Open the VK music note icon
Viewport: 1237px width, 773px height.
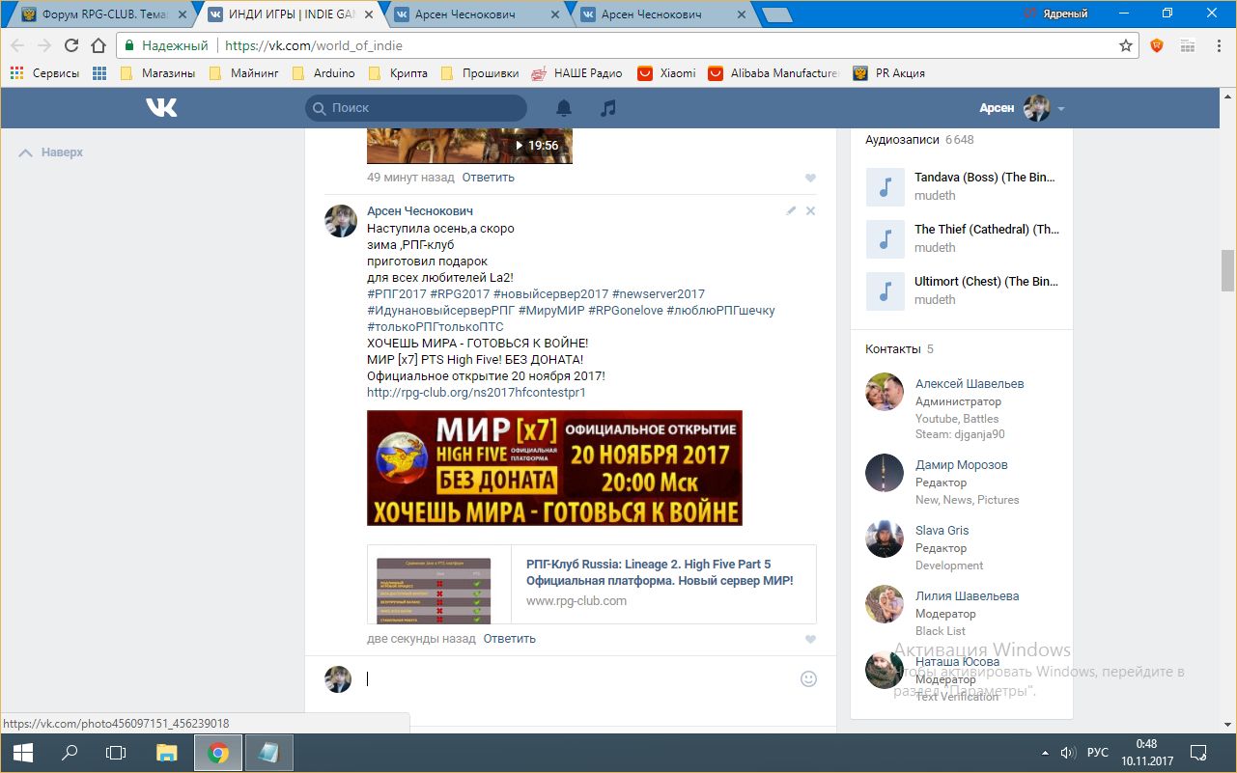point(607,108)
